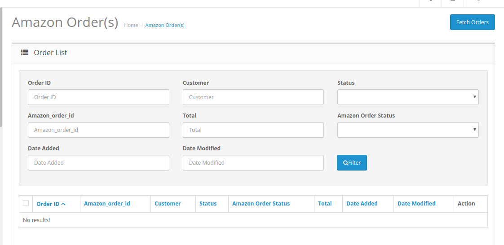Sort by Amazon Order Status column

pyautogui.click(x=261, y=203)
